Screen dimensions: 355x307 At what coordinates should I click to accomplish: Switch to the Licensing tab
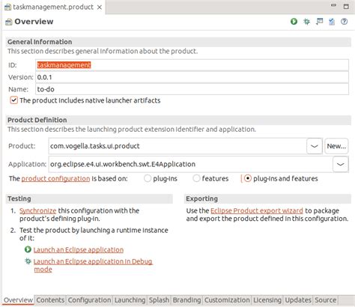[x=267, y=300]
